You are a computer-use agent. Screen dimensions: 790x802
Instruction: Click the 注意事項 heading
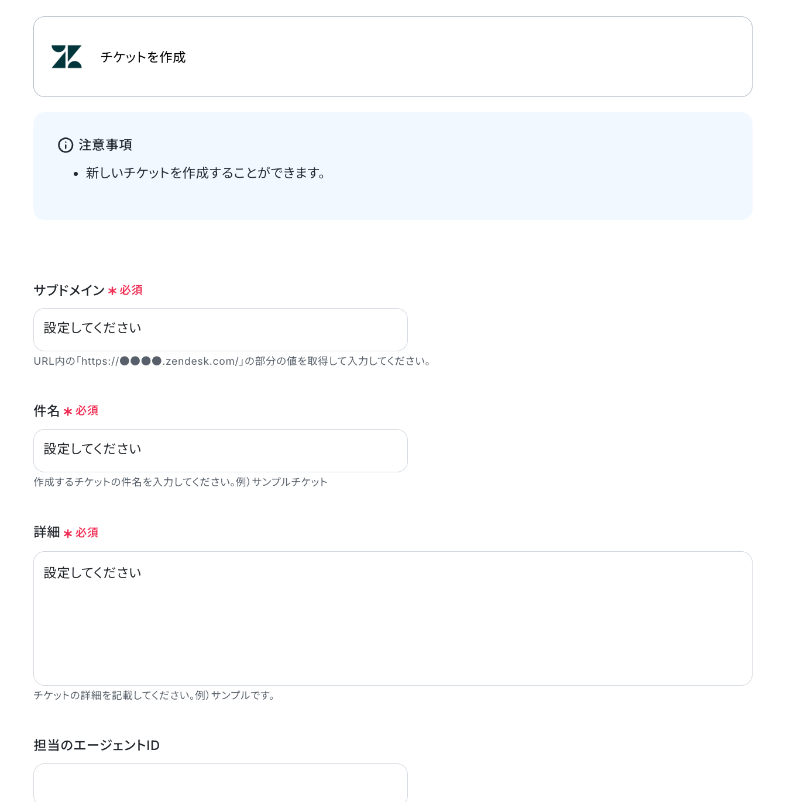[106, 145]
